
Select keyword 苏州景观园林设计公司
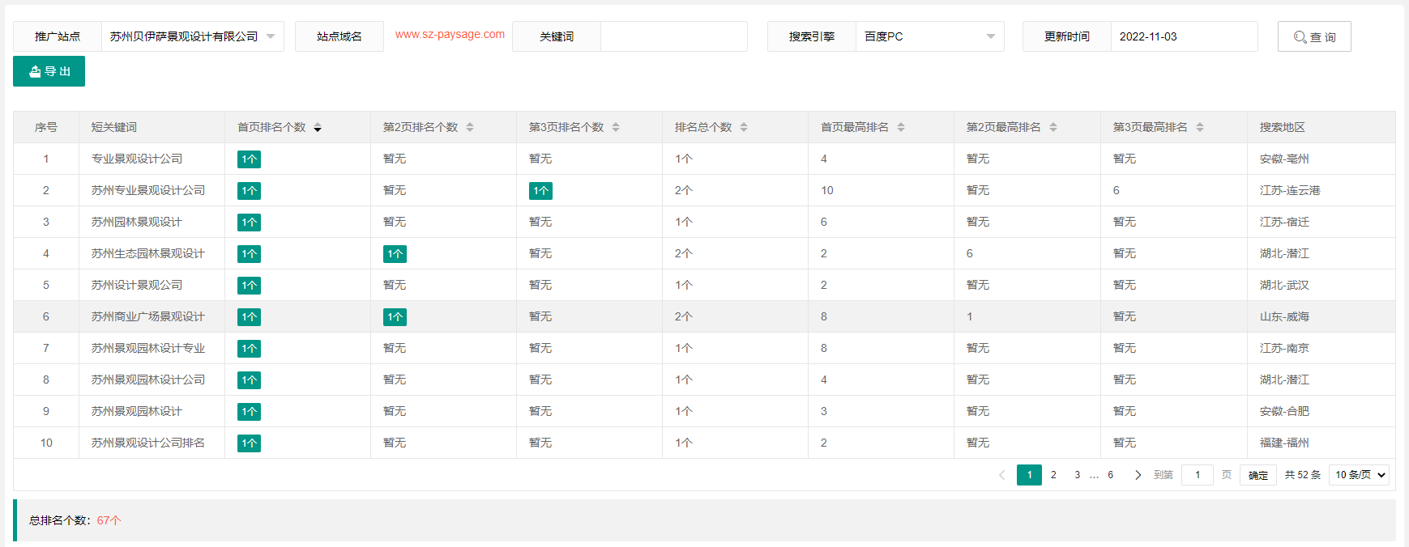pos(148,380)
